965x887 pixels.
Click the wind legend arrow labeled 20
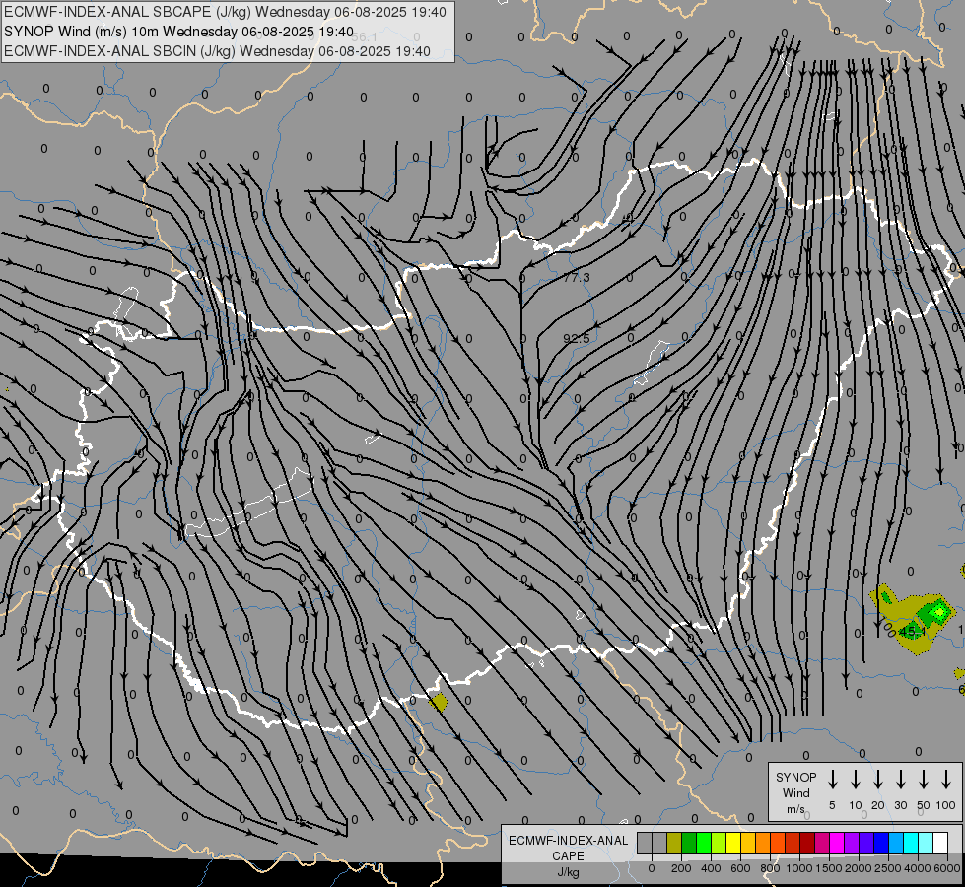tap(877, 780)
